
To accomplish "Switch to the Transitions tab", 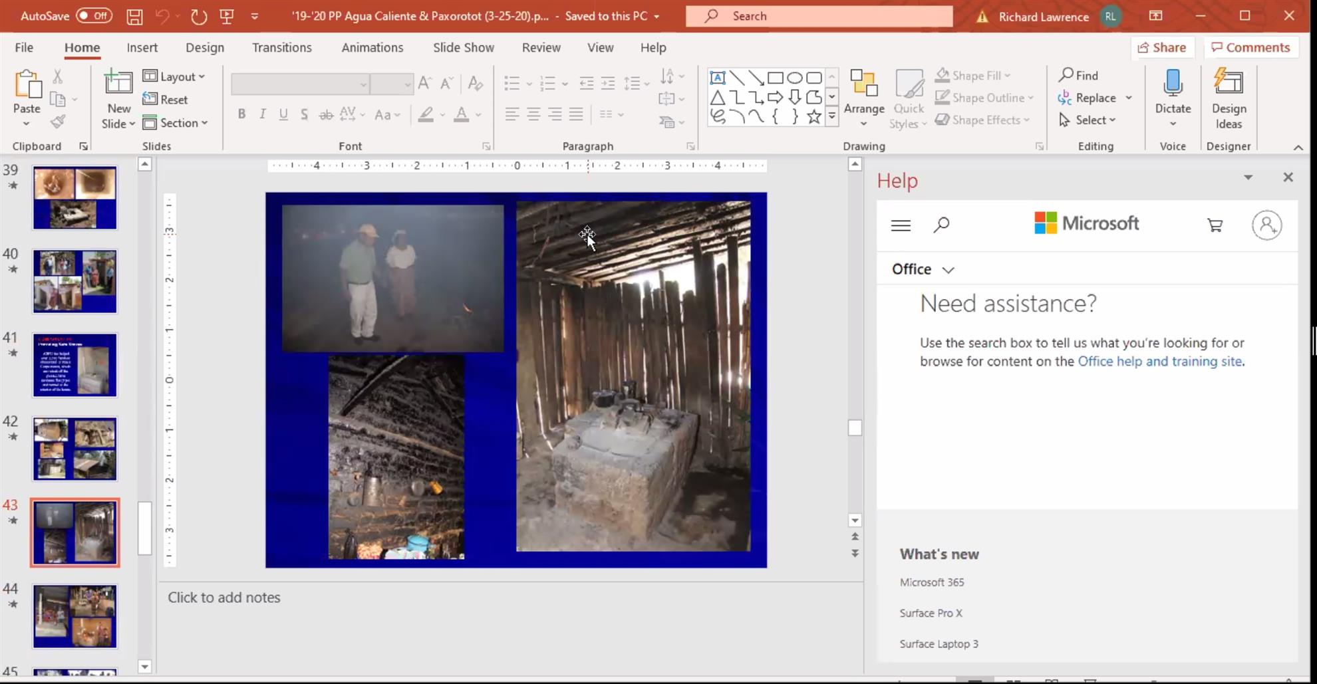I will tap(281, 48).
